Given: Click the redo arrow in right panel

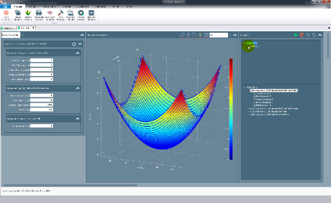Looking at the screenshot, I should click(314, 35).
